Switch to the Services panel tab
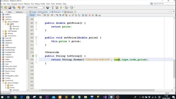 (19, 12)
